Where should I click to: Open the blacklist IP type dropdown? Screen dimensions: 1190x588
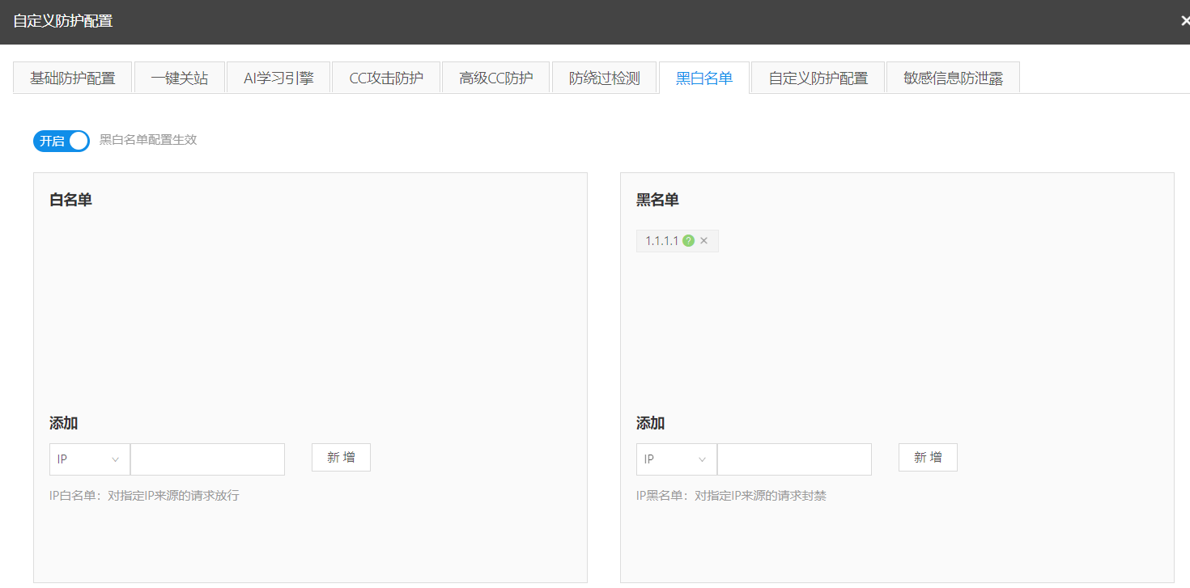point(676,459)
